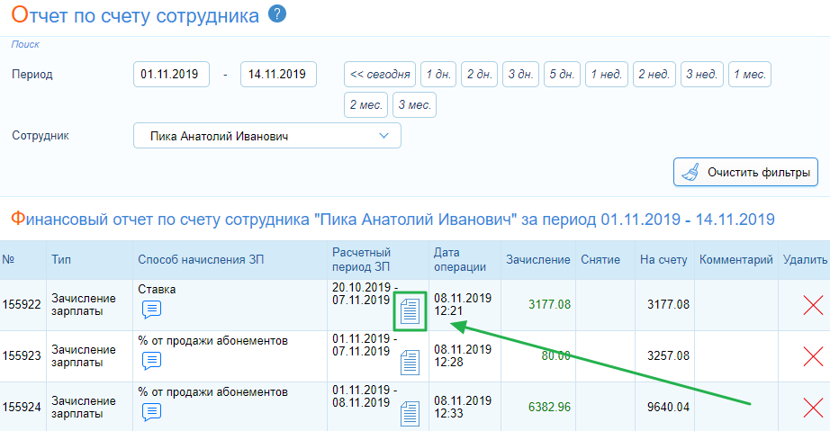Set period to '5 дн.'

click(x=562, y=74)
